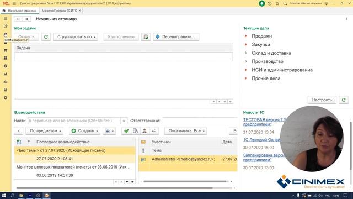Click the Участники column header

click(x=161, y=142)
